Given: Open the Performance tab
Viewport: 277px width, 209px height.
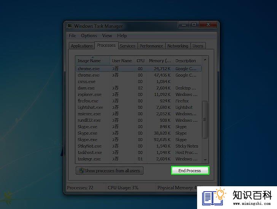Looking at the screenshot, I should [x=151, y=46].
